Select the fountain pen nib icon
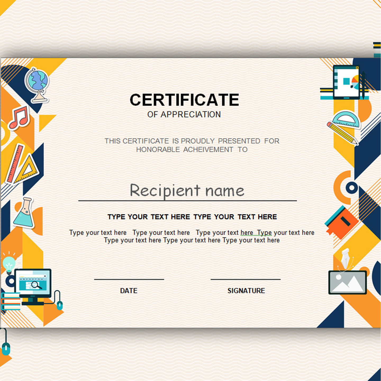The width and height of the screenshot is (381, 381). click(x=345, y=259)
